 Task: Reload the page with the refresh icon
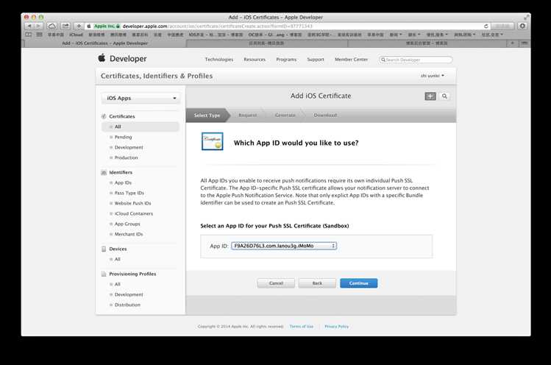(486, 26)
